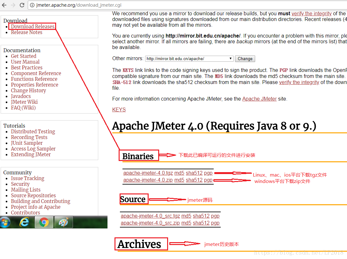Open Project info at Apache

pos(36,207)
